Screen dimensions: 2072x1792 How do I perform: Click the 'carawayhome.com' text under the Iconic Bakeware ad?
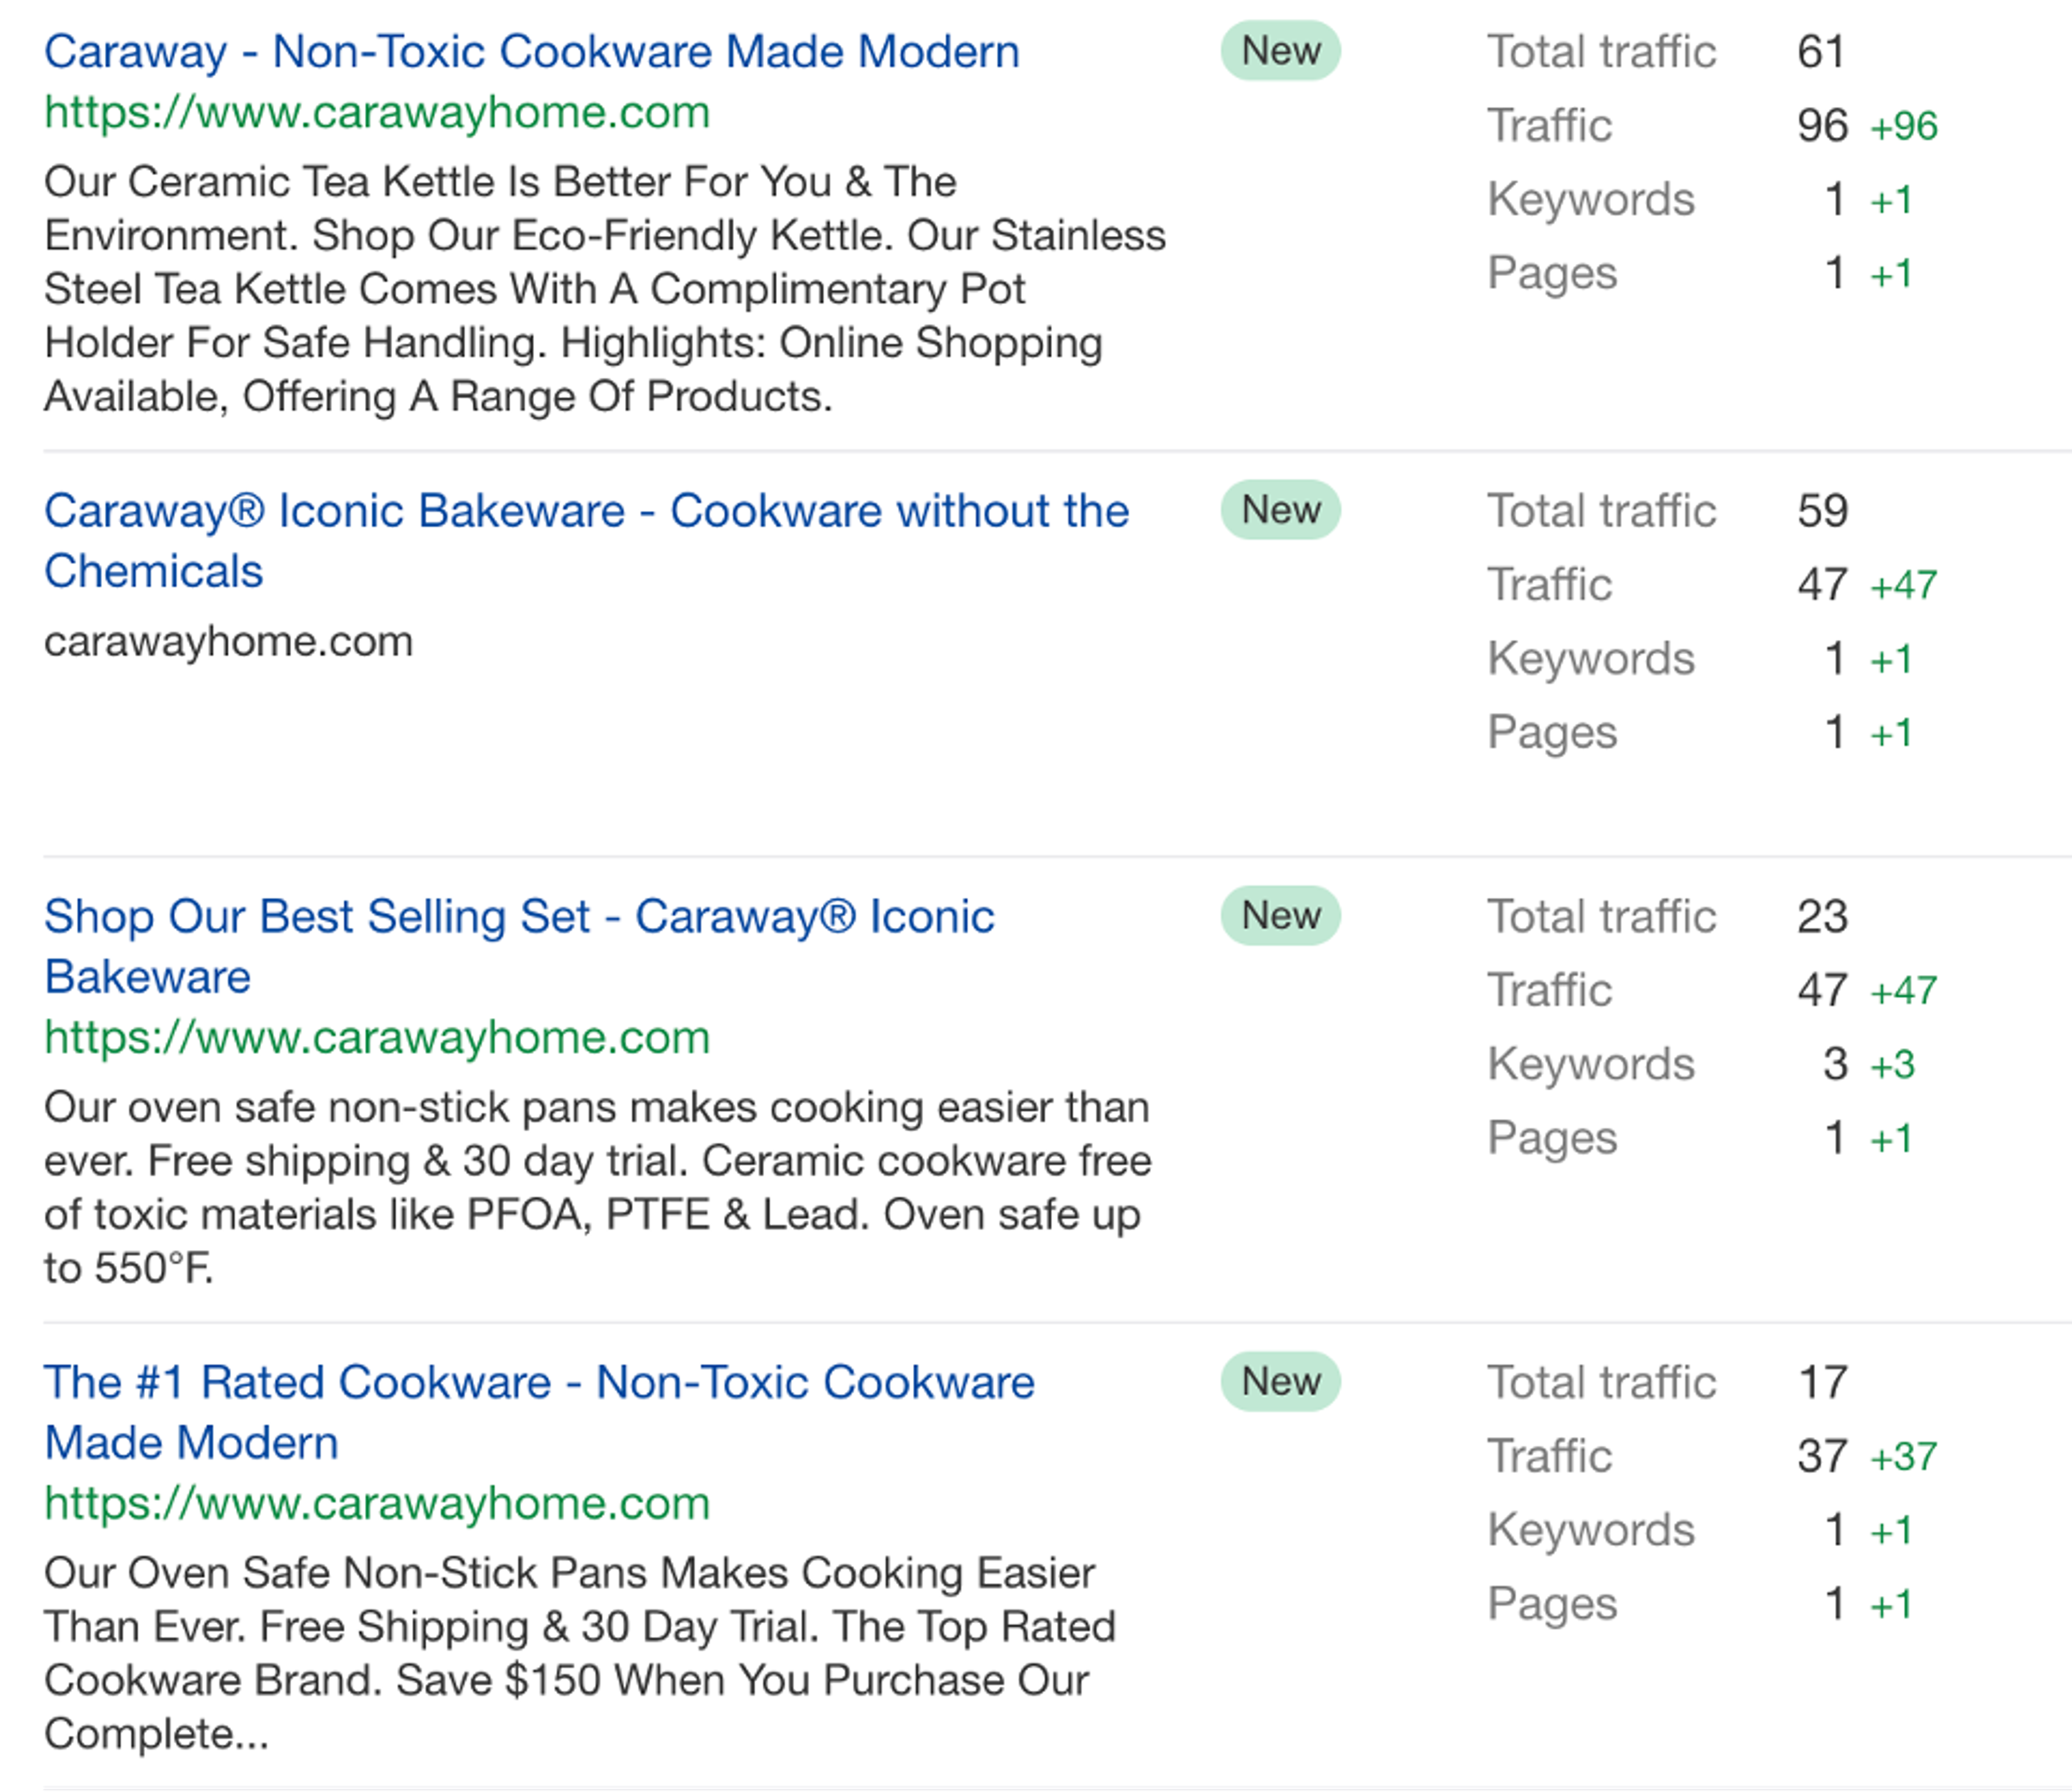coord(229,642)
